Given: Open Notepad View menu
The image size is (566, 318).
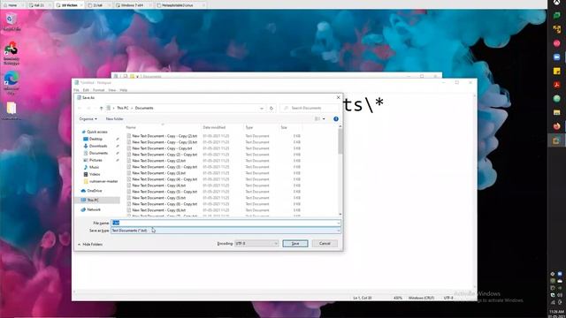Looking at the screenshot, I should [112, 90].
